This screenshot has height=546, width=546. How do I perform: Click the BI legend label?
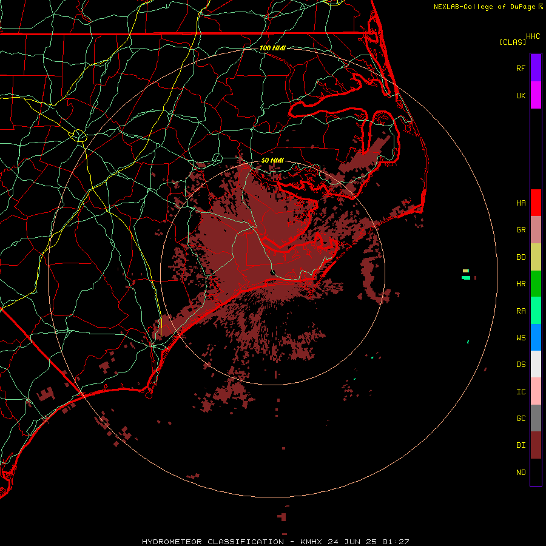(521, 445)
